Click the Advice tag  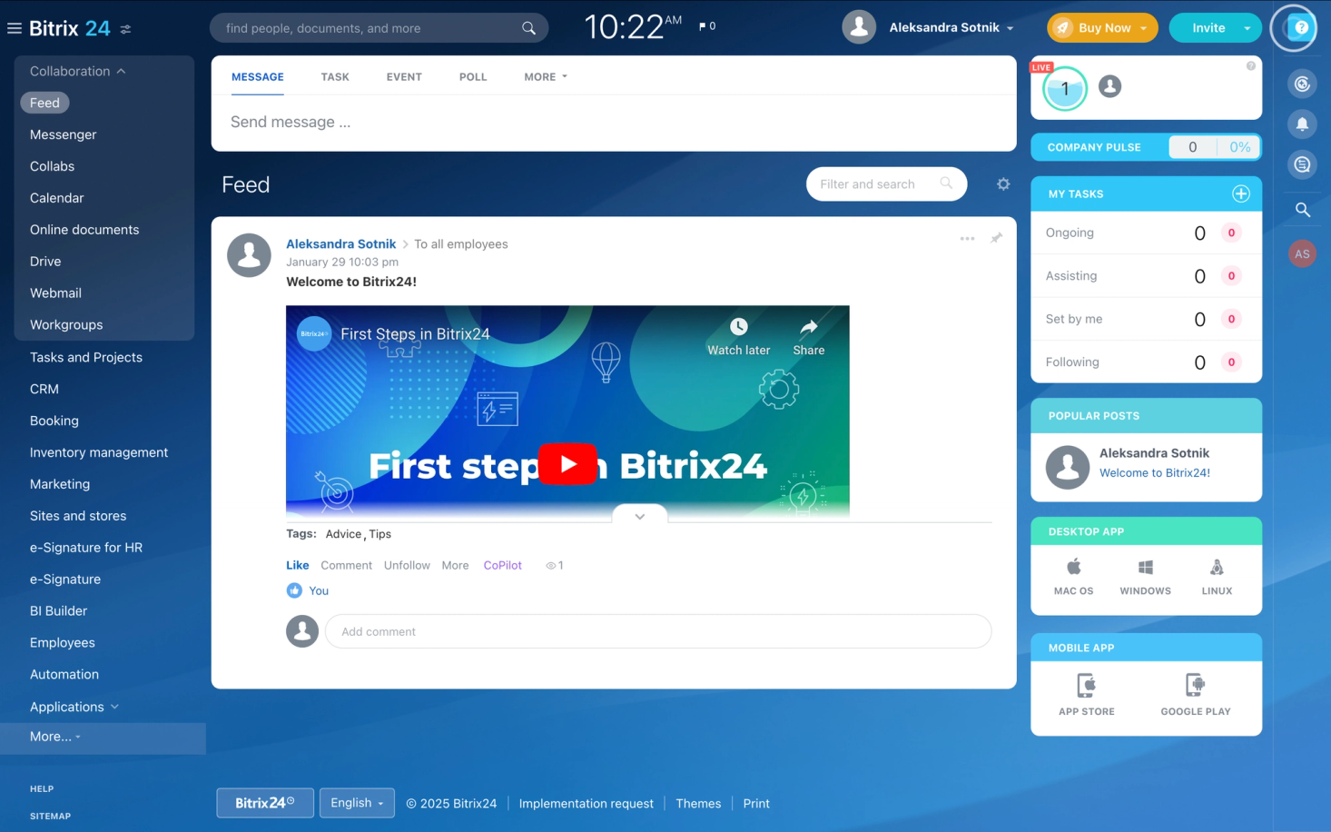point(343,534)
